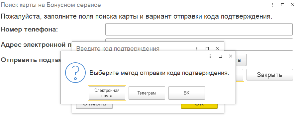Open three-dot menu of Поиск карты window
The image size is (301, 130).
pos(272,5)
